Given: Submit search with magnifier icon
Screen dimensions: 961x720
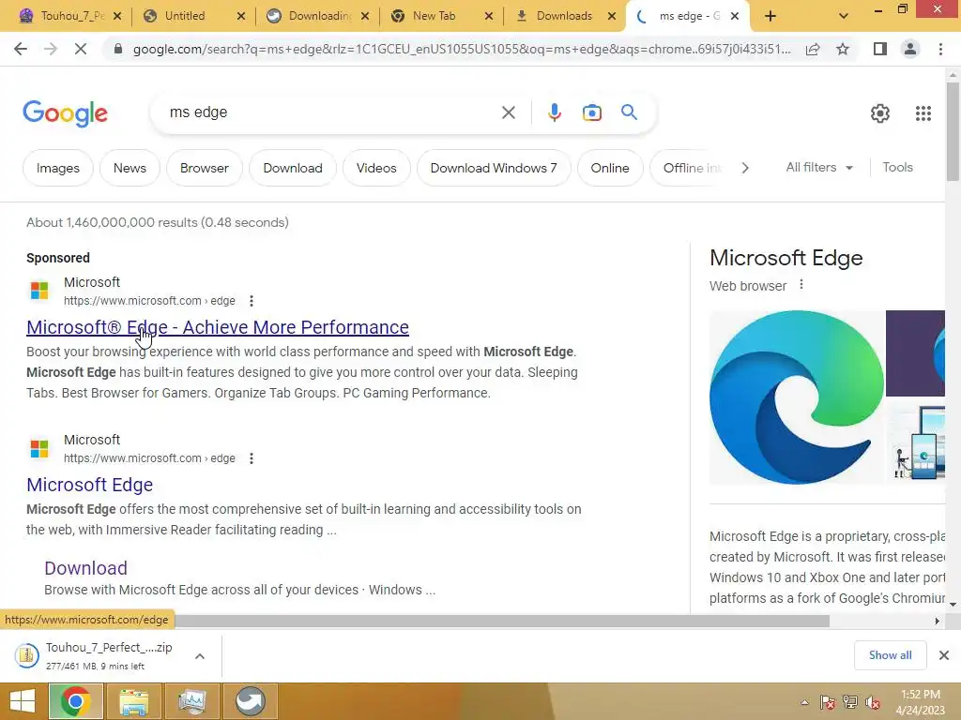Looking at the screenshot, I should click(x=629, y=112).
